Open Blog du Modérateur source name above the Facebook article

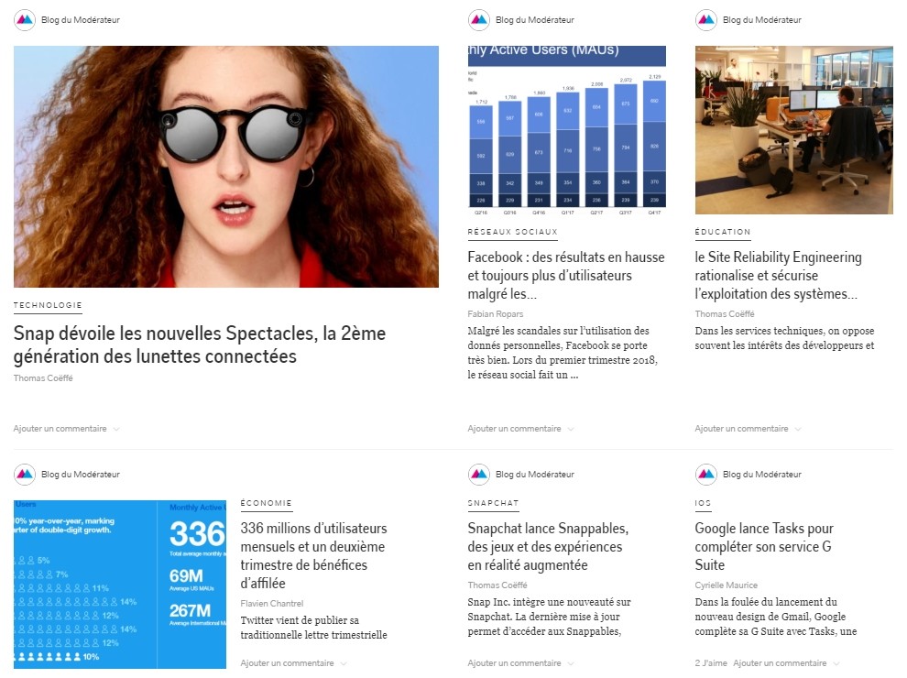[x=535, y=20]
